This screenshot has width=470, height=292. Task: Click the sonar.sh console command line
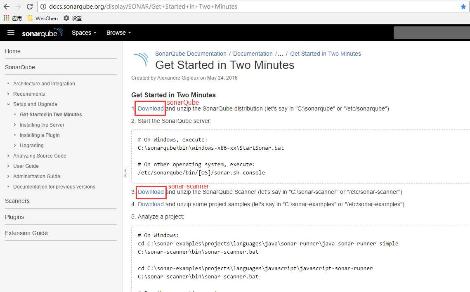pyautogui.click(x=201, y=173)
